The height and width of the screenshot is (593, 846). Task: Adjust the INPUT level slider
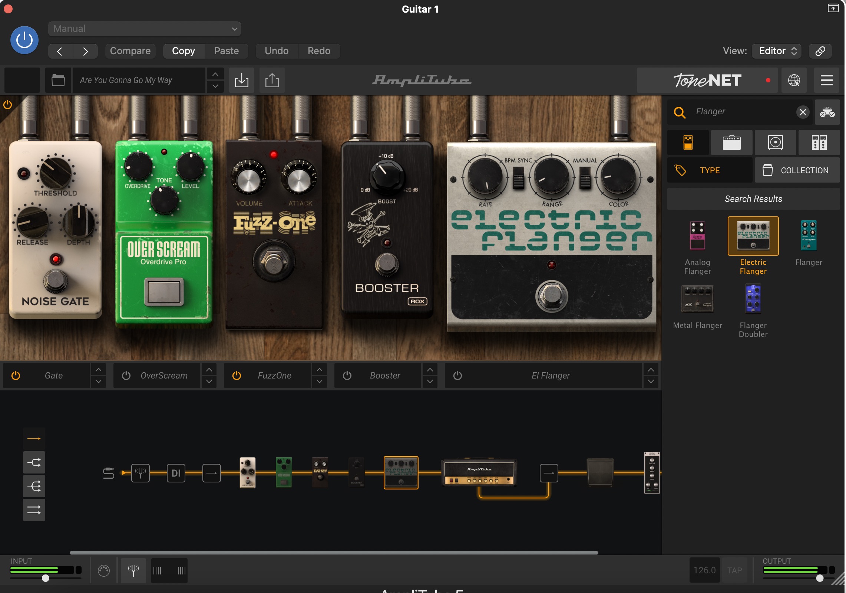(46, 578)
